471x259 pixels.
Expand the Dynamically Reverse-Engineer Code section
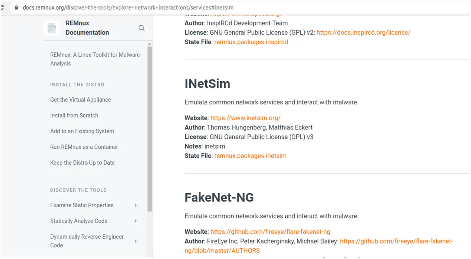coord(136,241)
